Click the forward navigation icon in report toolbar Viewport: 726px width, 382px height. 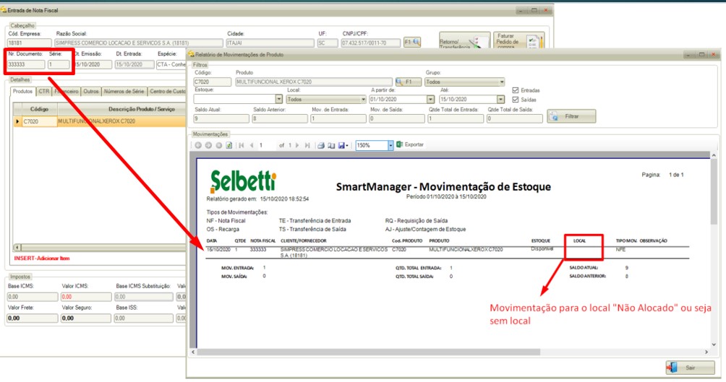208,145
